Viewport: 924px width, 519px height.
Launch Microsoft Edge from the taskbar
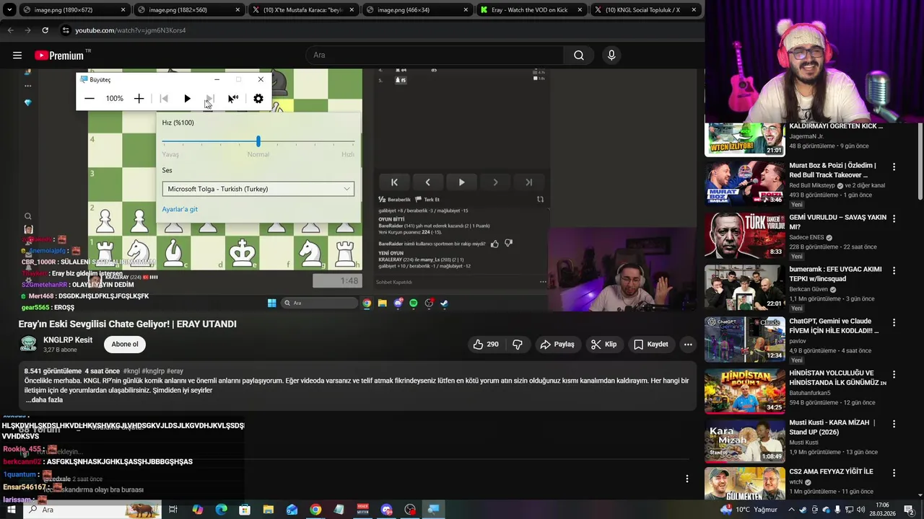(221, 510)
